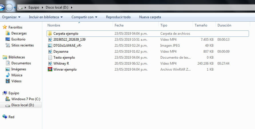
Task: Click the Archivo WinRAR Z... type cell
Action: coord(176,69)
